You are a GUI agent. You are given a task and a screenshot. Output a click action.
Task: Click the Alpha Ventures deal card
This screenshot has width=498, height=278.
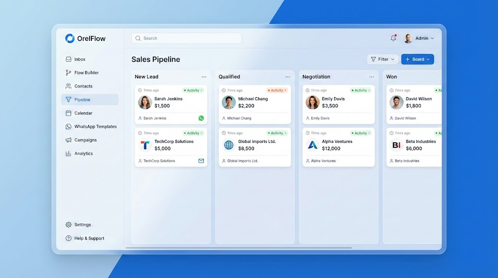pyautogui.click(x=338, y=147)
